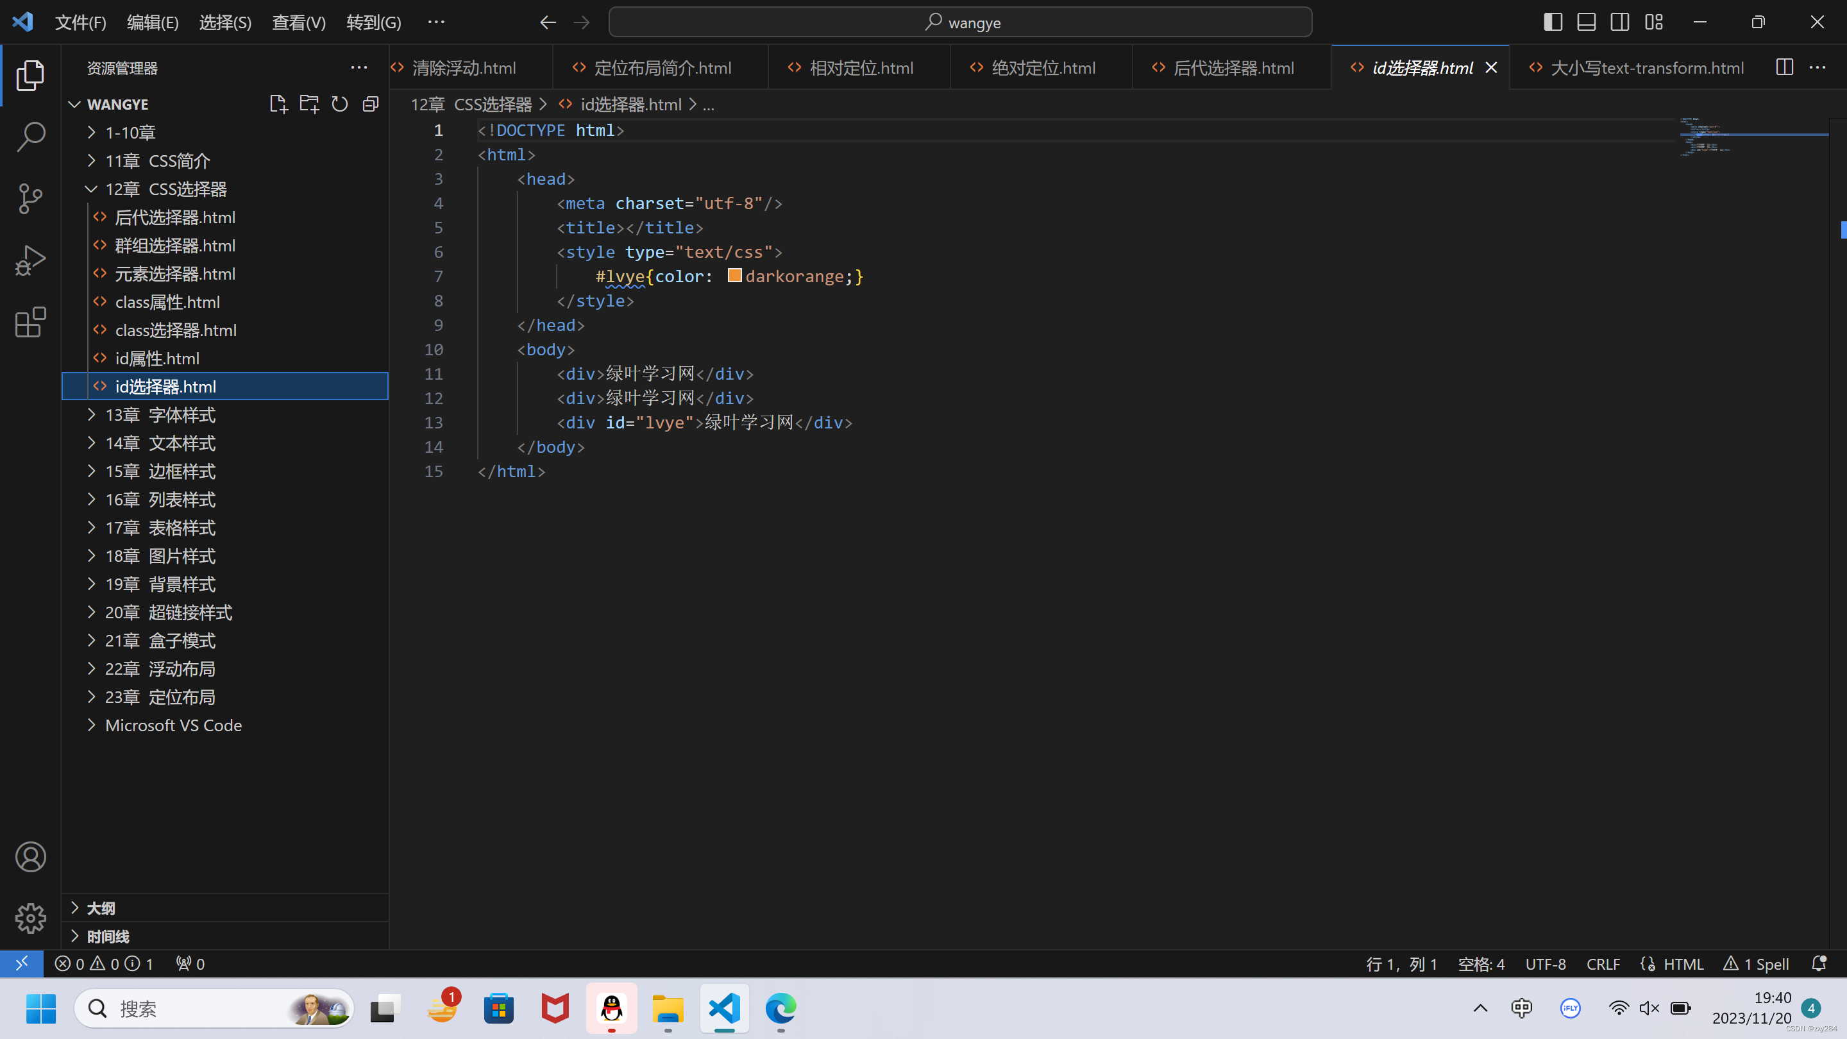This screenshot has width=1847, height=1039.
Task: Switch to the 绝对定位.html tab
Action: coord(1043,68)
